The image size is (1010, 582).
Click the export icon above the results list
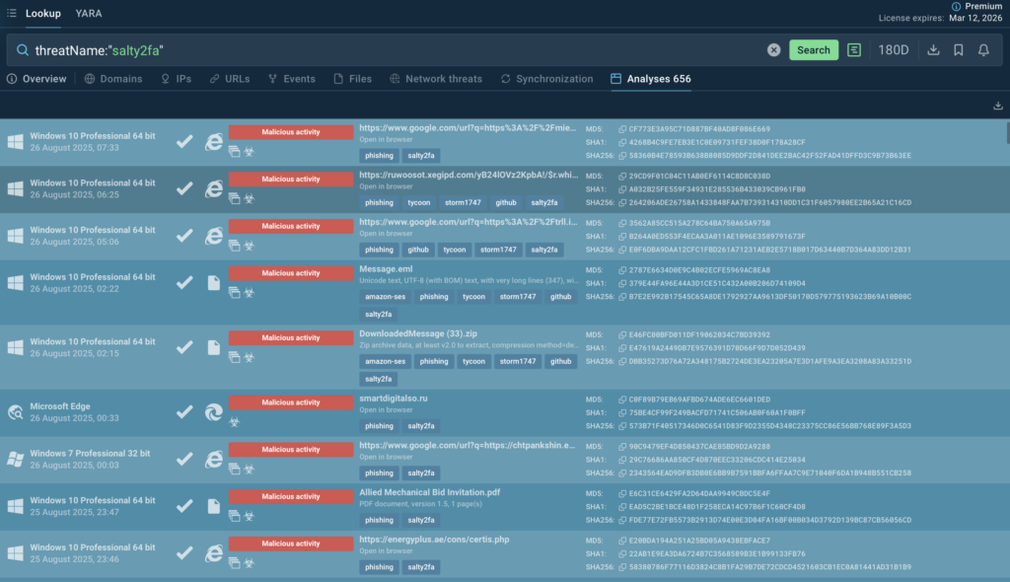pyautogui.click(x=997, y=106)
